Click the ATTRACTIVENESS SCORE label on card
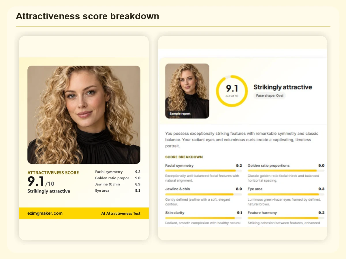Screen dimensions: 346x259 [x=53, y=173]
